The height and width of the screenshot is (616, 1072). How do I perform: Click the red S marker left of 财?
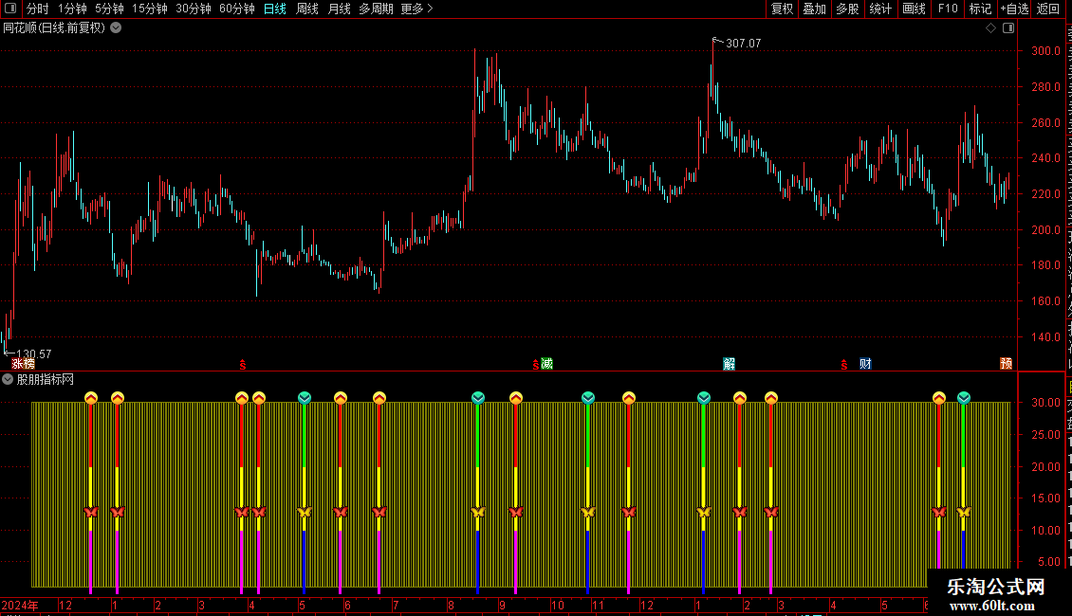point(844,366)
